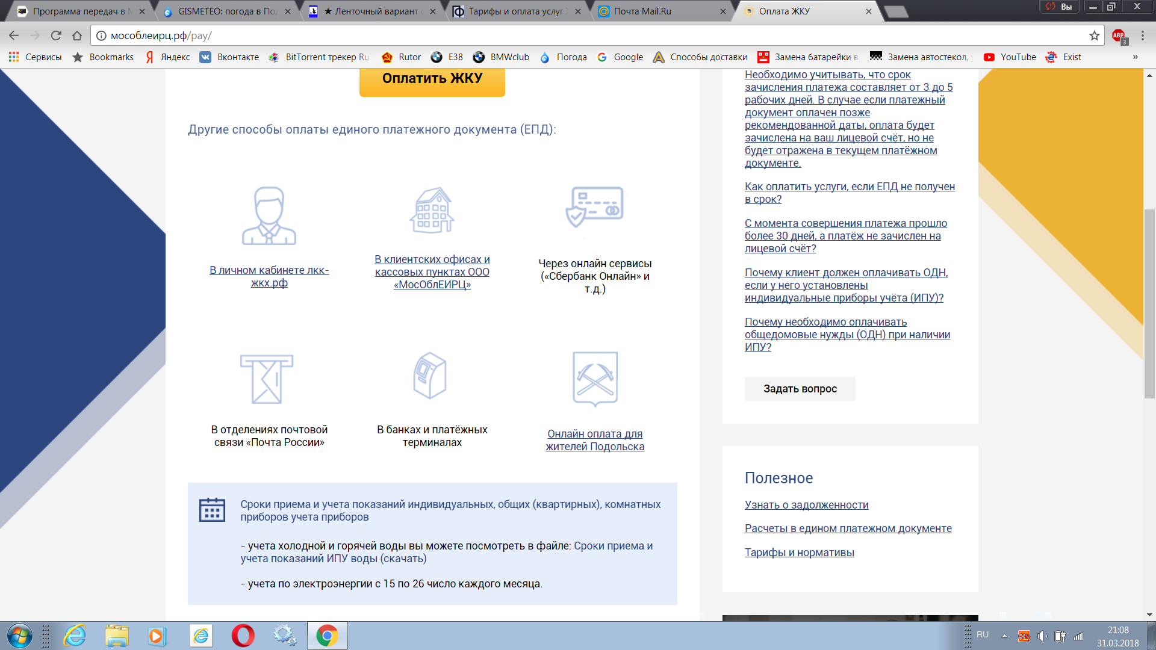Expand hidden bookmarks with chevron

[1135, 57]
